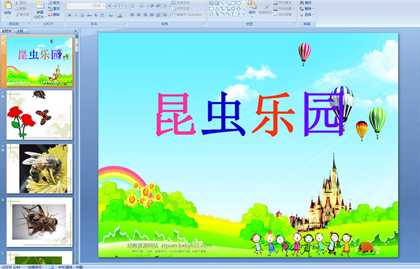Select the down arrow shape
This screenshot has width=420, height=269.
[239, 9]
